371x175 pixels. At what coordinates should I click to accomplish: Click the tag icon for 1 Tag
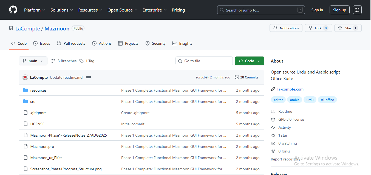(81, 61)
